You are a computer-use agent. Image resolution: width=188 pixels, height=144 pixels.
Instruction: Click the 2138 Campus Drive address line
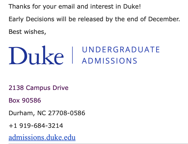38,88
